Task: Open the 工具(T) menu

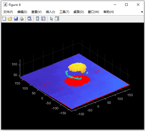Action: pyautogui.click(x=64, y=12)
